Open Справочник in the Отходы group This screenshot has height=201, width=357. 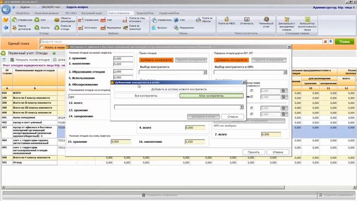click(22, 20)
